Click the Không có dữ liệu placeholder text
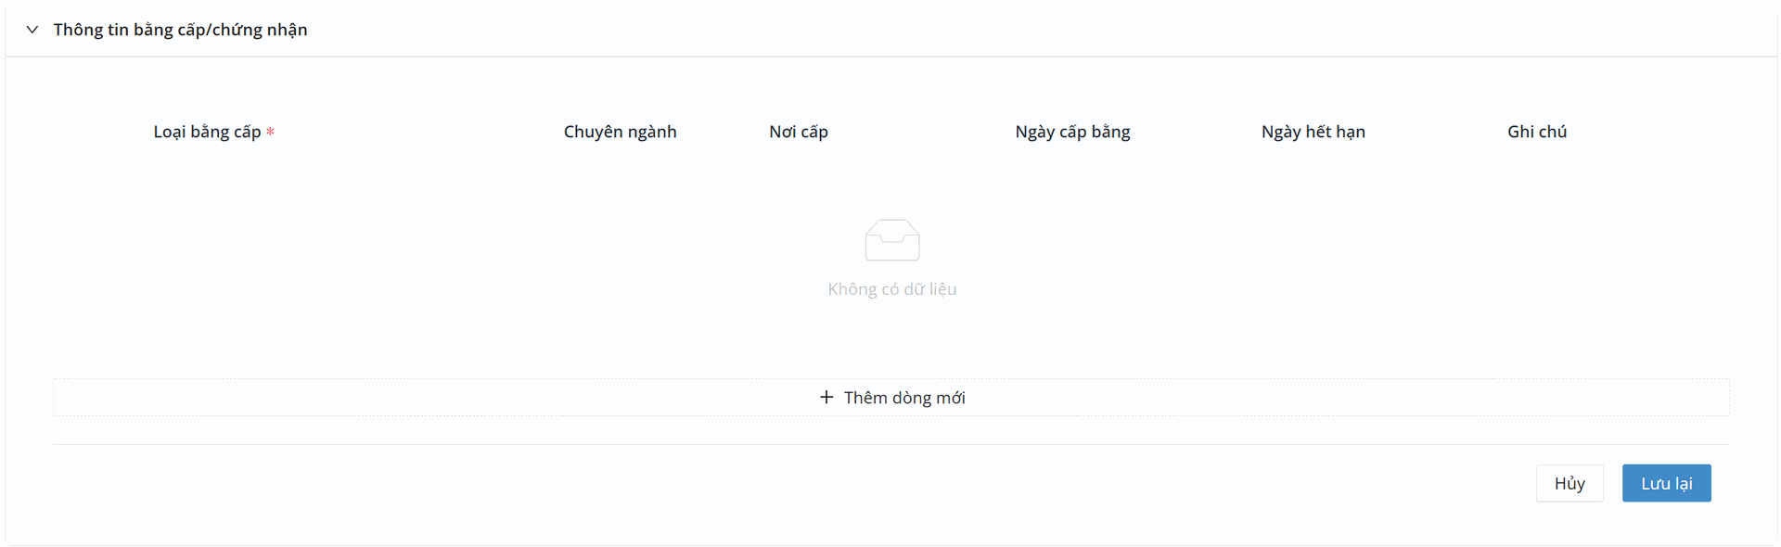The width and height of the screenshot is (1781, 547). coord(891,289)
